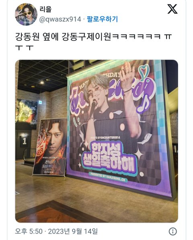Viewport: 193px width, 240px height.
Task: Click the date 2023년 9월 14일
Action: click(73, 231)
